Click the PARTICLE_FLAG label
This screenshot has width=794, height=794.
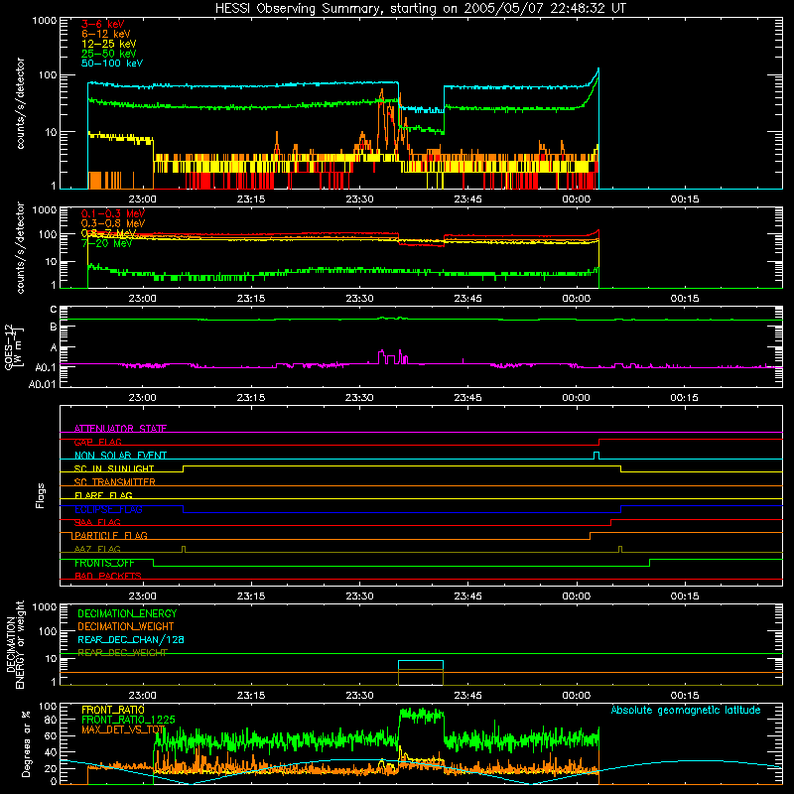110,535
